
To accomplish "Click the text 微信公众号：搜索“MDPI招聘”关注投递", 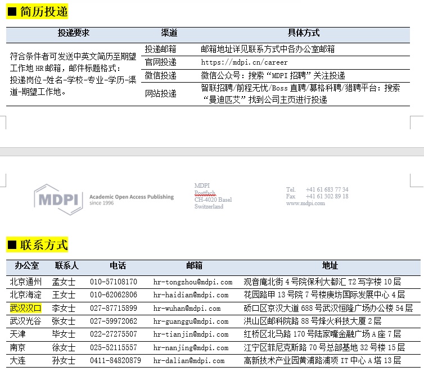I will [273, 75].
